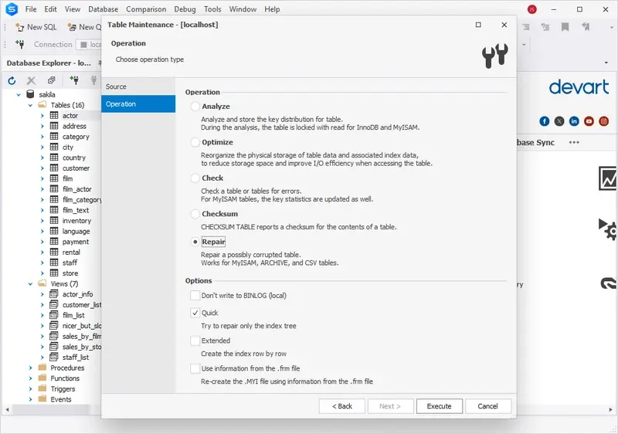This screenshot has height=434, width=618.
Task: Click the Procedures folder icon
Action: 42,368
